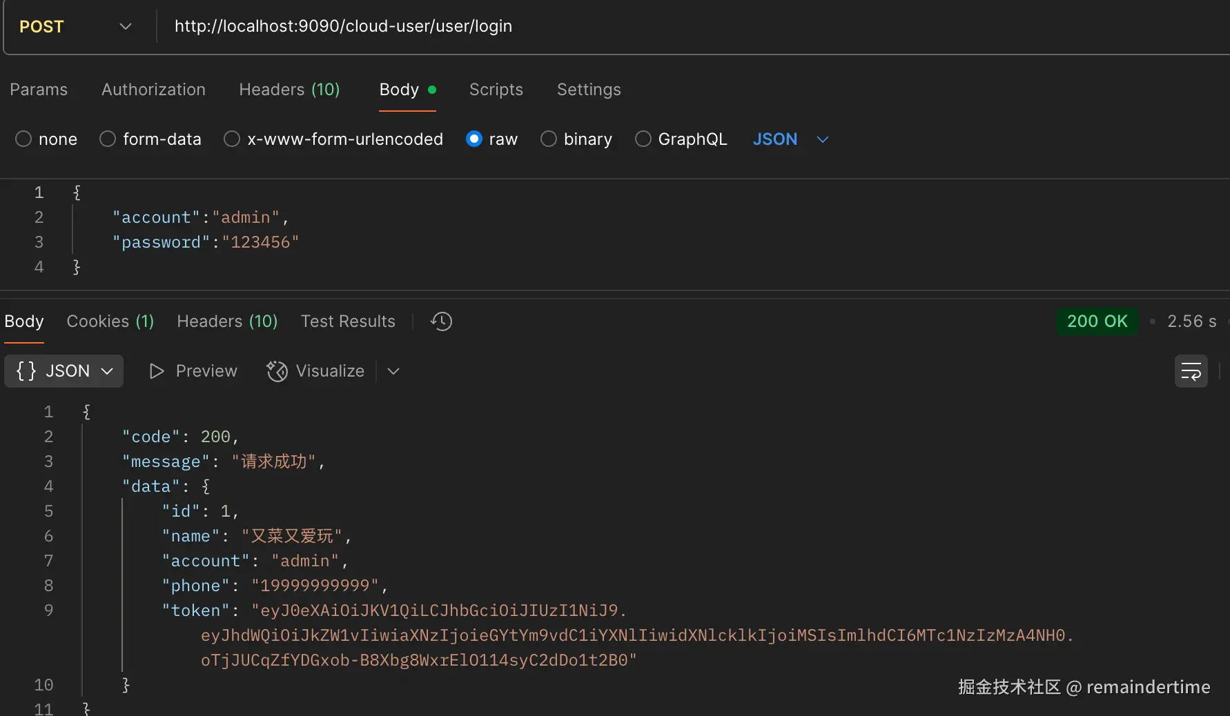Open the request Settings tab
This screenshot has height=716, width=1230.
point(589,90)
